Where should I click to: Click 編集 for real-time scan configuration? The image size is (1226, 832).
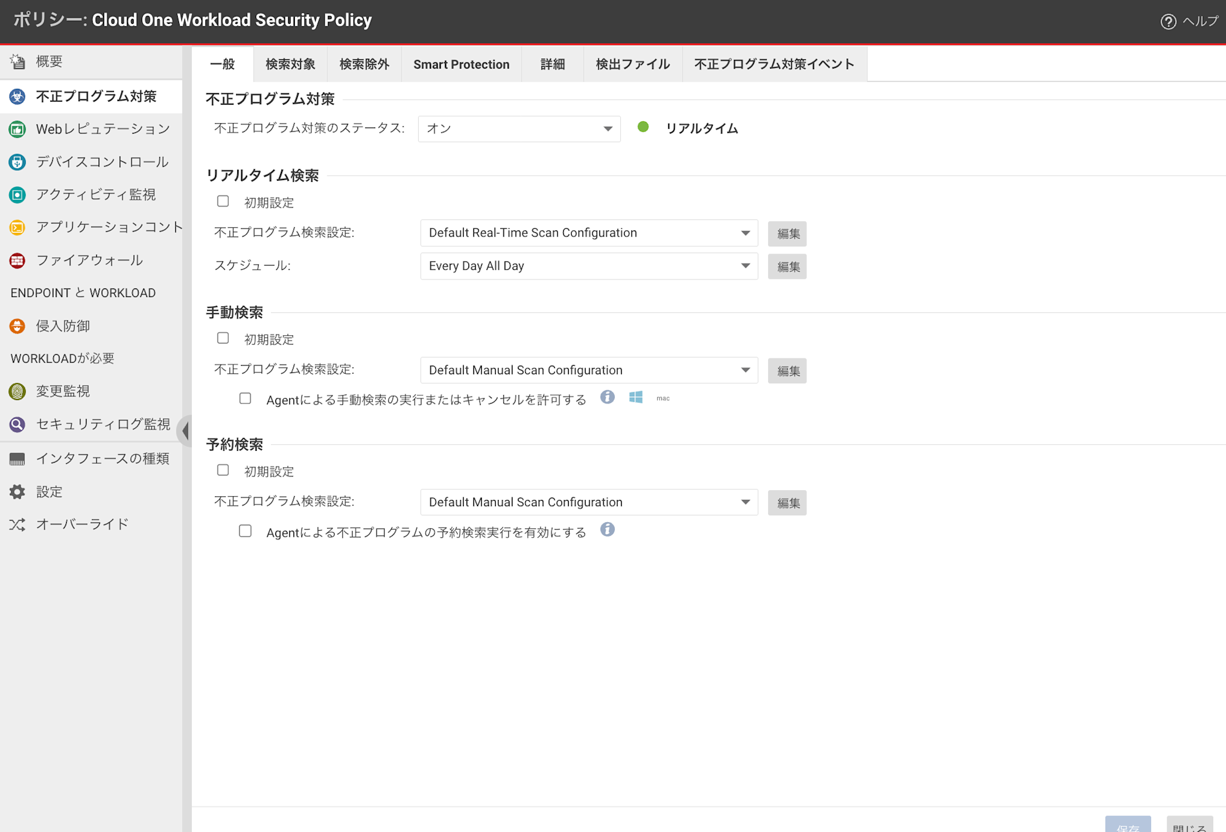[788, 233]
